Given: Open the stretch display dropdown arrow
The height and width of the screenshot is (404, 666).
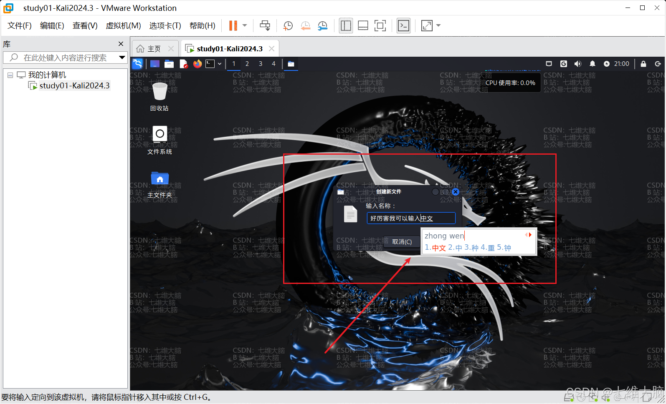Looking at the screenshot, I should (438, 26).
